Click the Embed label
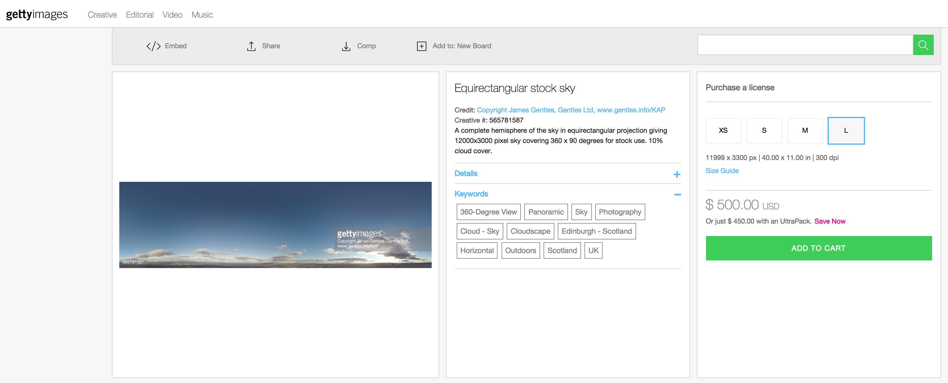 pos(176,46)
